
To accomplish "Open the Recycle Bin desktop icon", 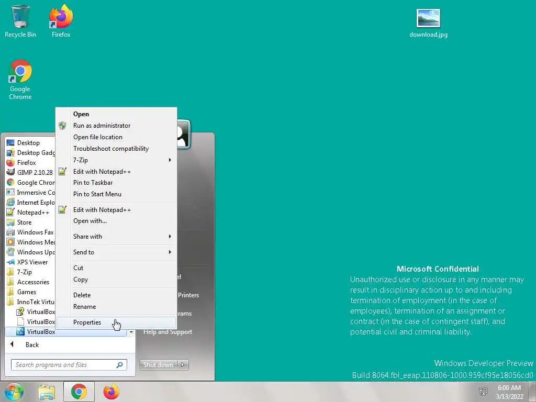I will [20, 20].
